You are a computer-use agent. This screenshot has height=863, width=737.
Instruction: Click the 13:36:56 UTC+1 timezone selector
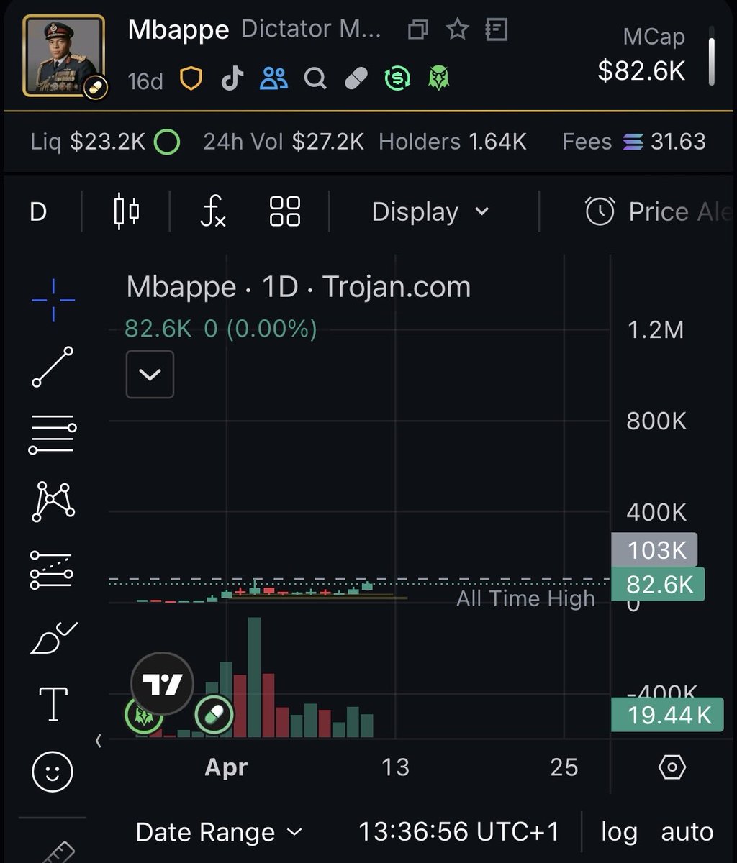(458, 832)
